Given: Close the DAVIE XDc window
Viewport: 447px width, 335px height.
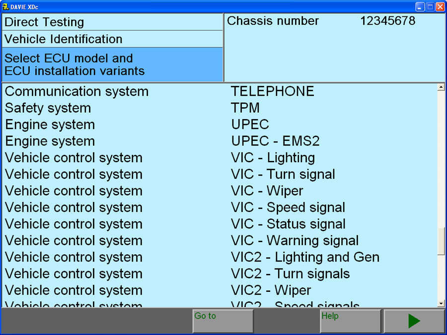Looking at the screenshot, I should [x=440, y=6].
